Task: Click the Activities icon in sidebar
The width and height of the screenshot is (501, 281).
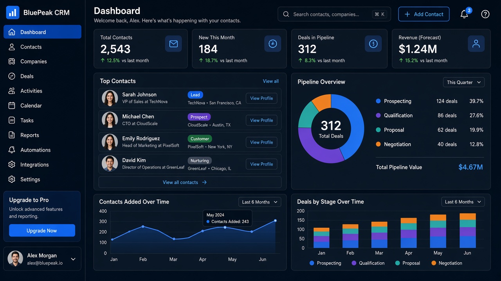Action: (12, 91)
